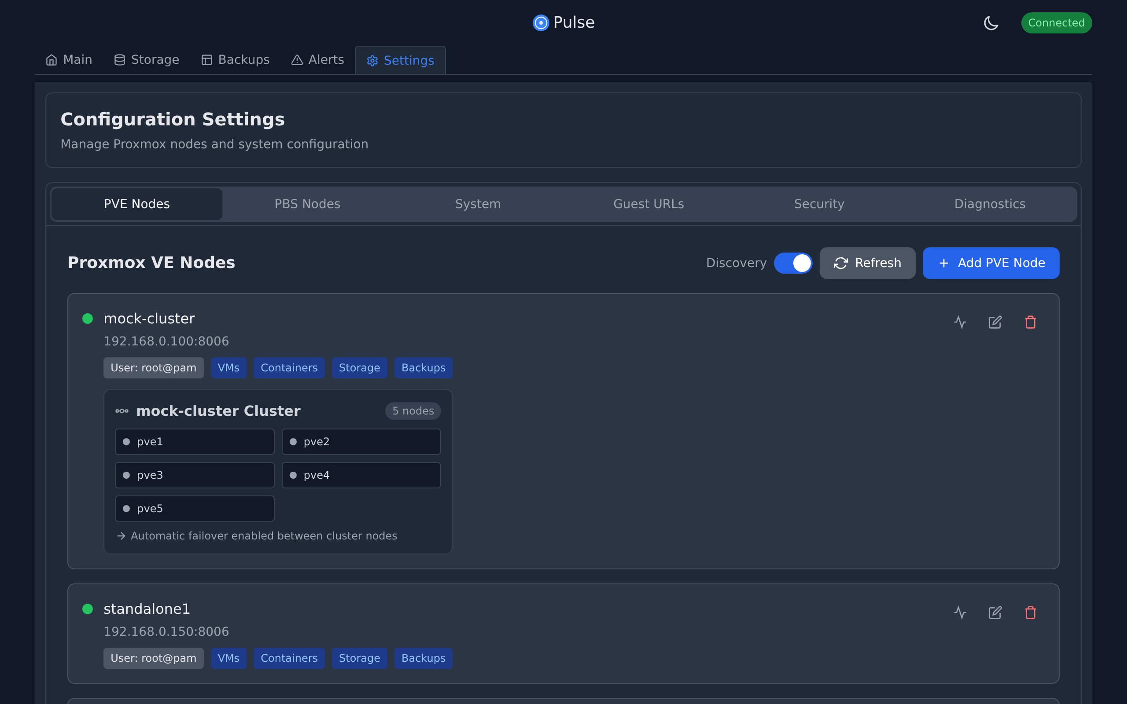The width and height of the screenshot is (1127, 704).
Task: Switch to PBS Nodes tab
Action: (x=307, y=204)
